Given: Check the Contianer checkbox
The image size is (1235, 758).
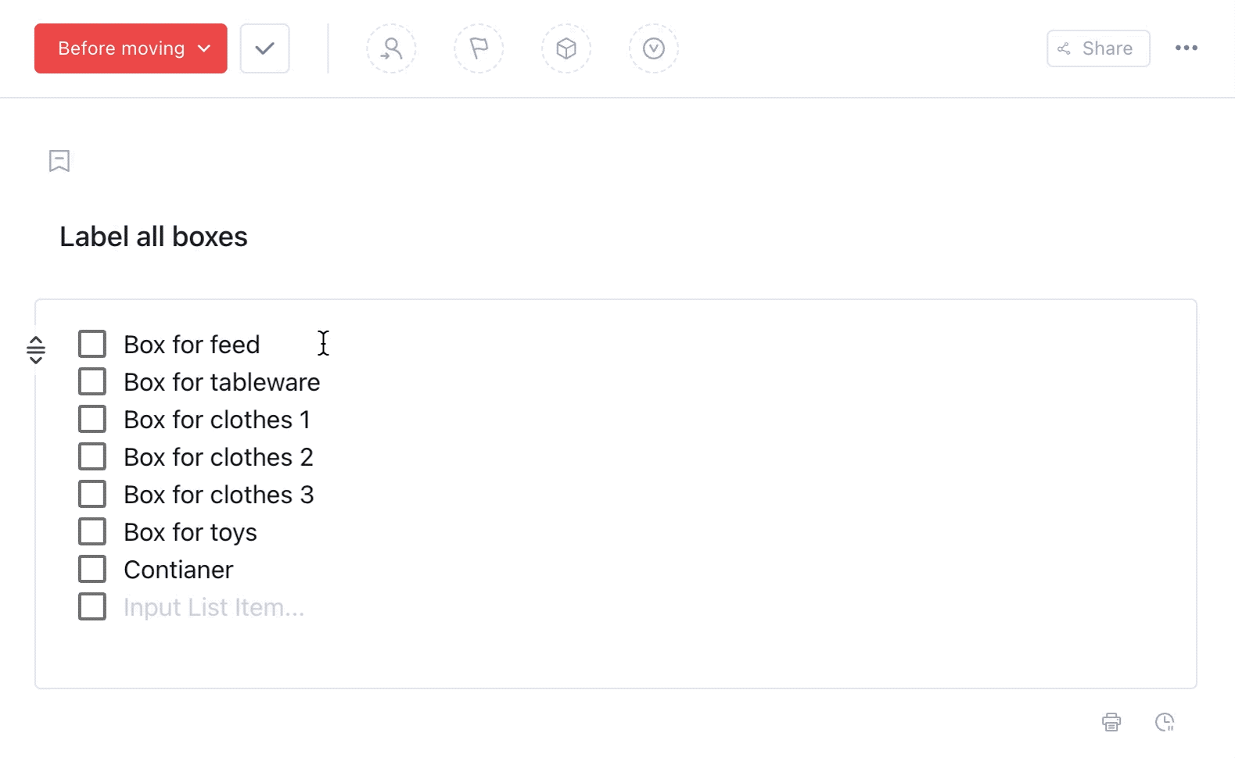Looking at the screenshot, I should tap(92, 569).
